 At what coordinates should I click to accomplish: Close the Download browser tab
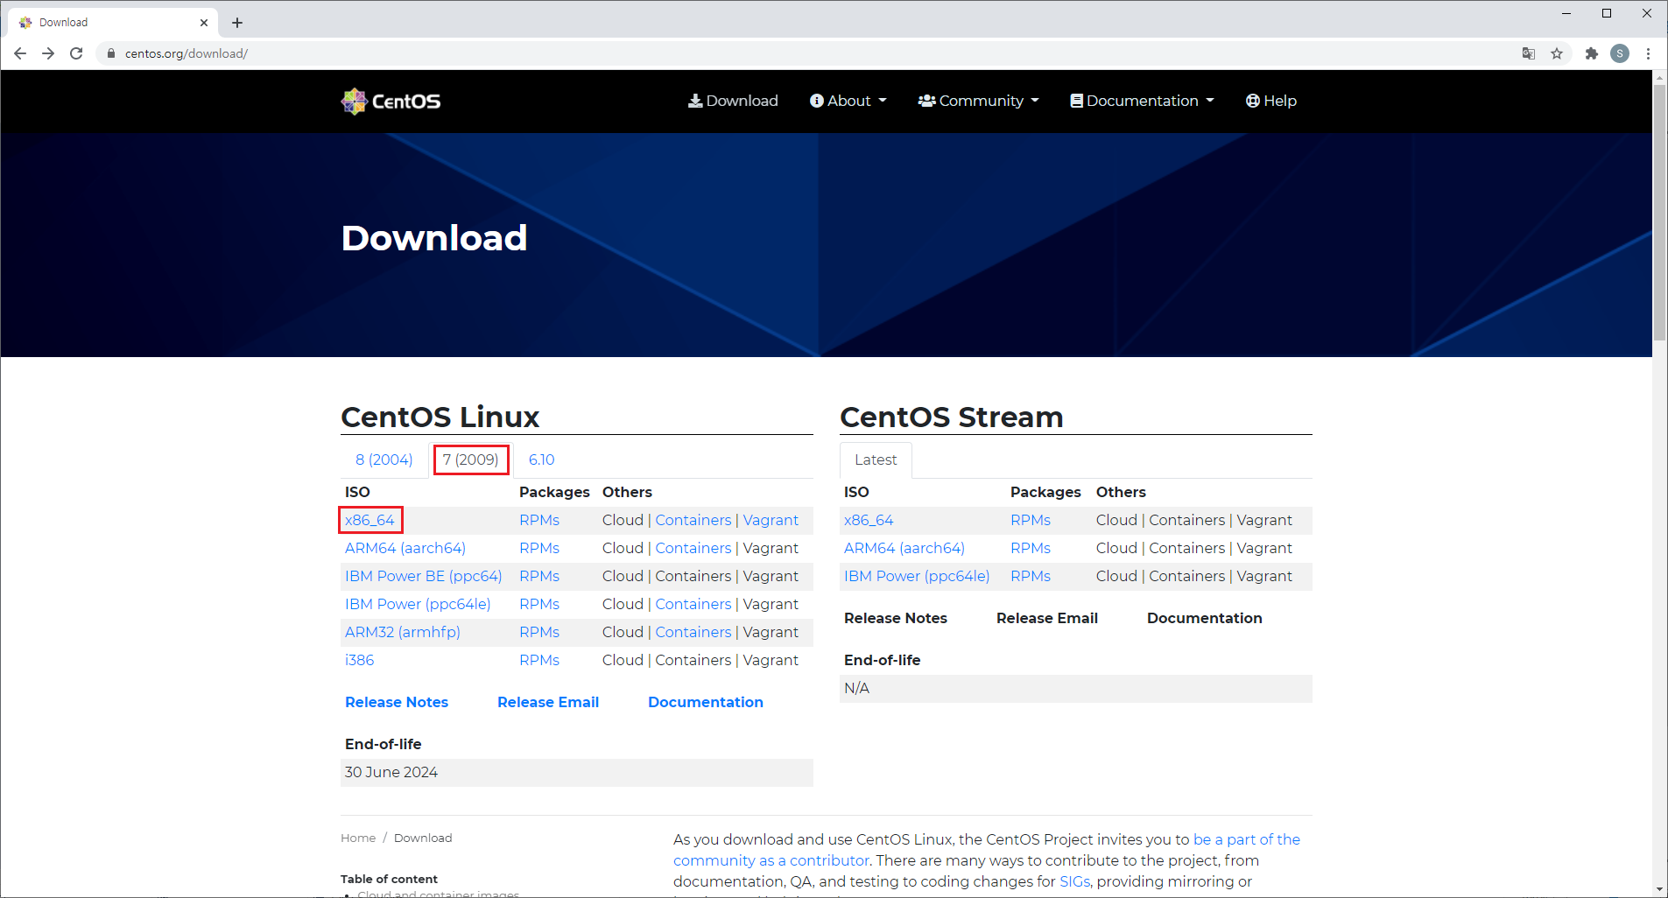point(204,23)
